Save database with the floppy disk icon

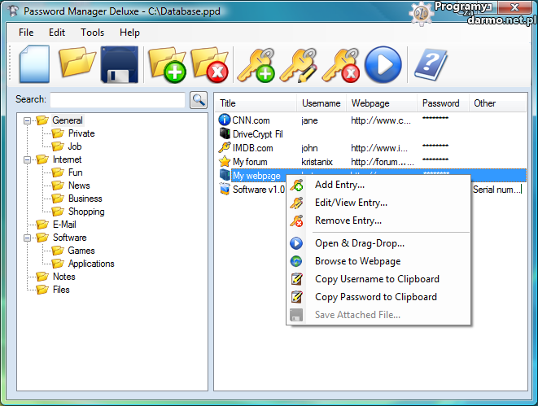tap(120, 65)
